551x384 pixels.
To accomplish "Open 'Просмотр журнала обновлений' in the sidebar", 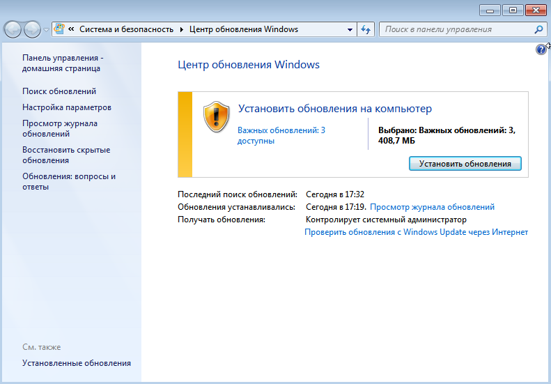I will click(60, 128).
